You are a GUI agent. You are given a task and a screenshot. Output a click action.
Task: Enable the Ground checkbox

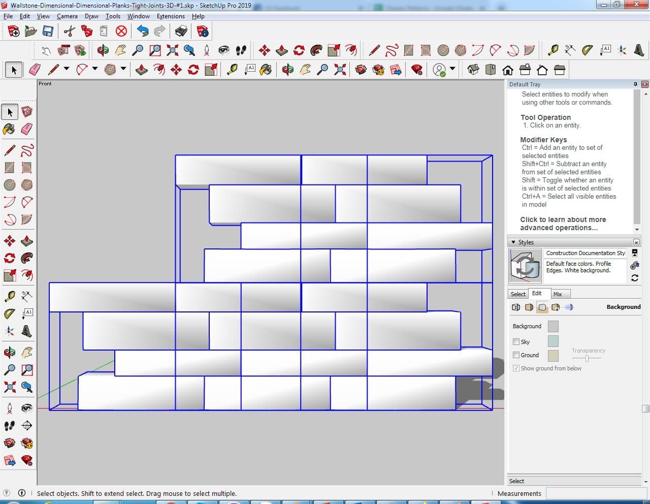tap(516, 355)
